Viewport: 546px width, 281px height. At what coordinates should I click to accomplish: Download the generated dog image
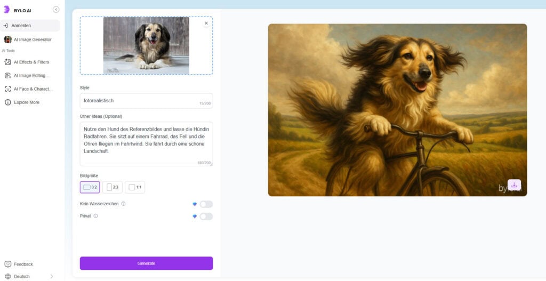(x=514, y=185)
